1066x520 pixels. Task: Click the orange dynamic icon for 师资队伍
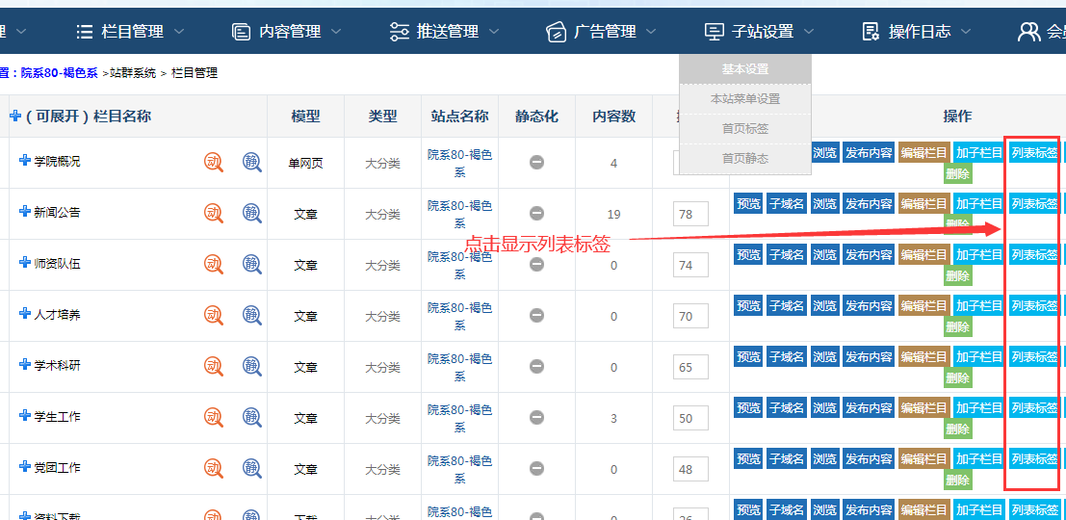(x=214, y=264)
